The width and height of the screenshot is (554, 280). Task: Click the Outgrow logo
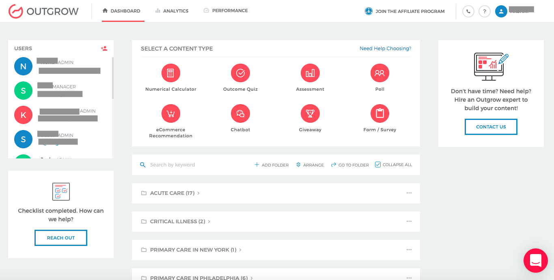[43, 11]
